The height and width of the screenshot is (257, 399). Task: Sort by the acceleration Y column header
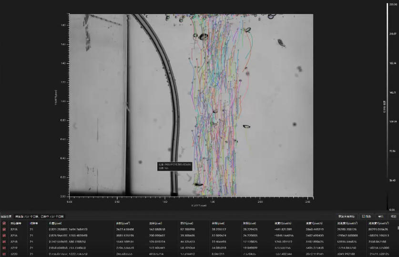click(377, 223)
